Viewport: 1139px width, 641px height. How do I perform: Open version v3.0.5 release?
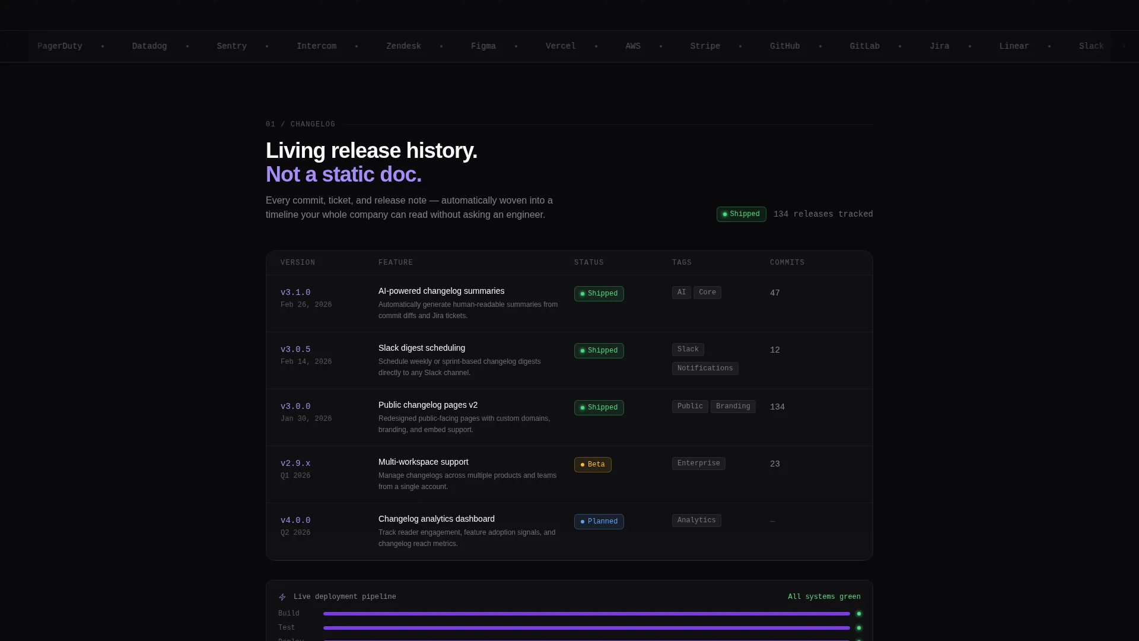[295, 350]
